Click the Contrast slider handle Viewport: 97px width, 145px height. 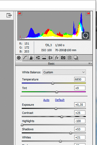62,117
